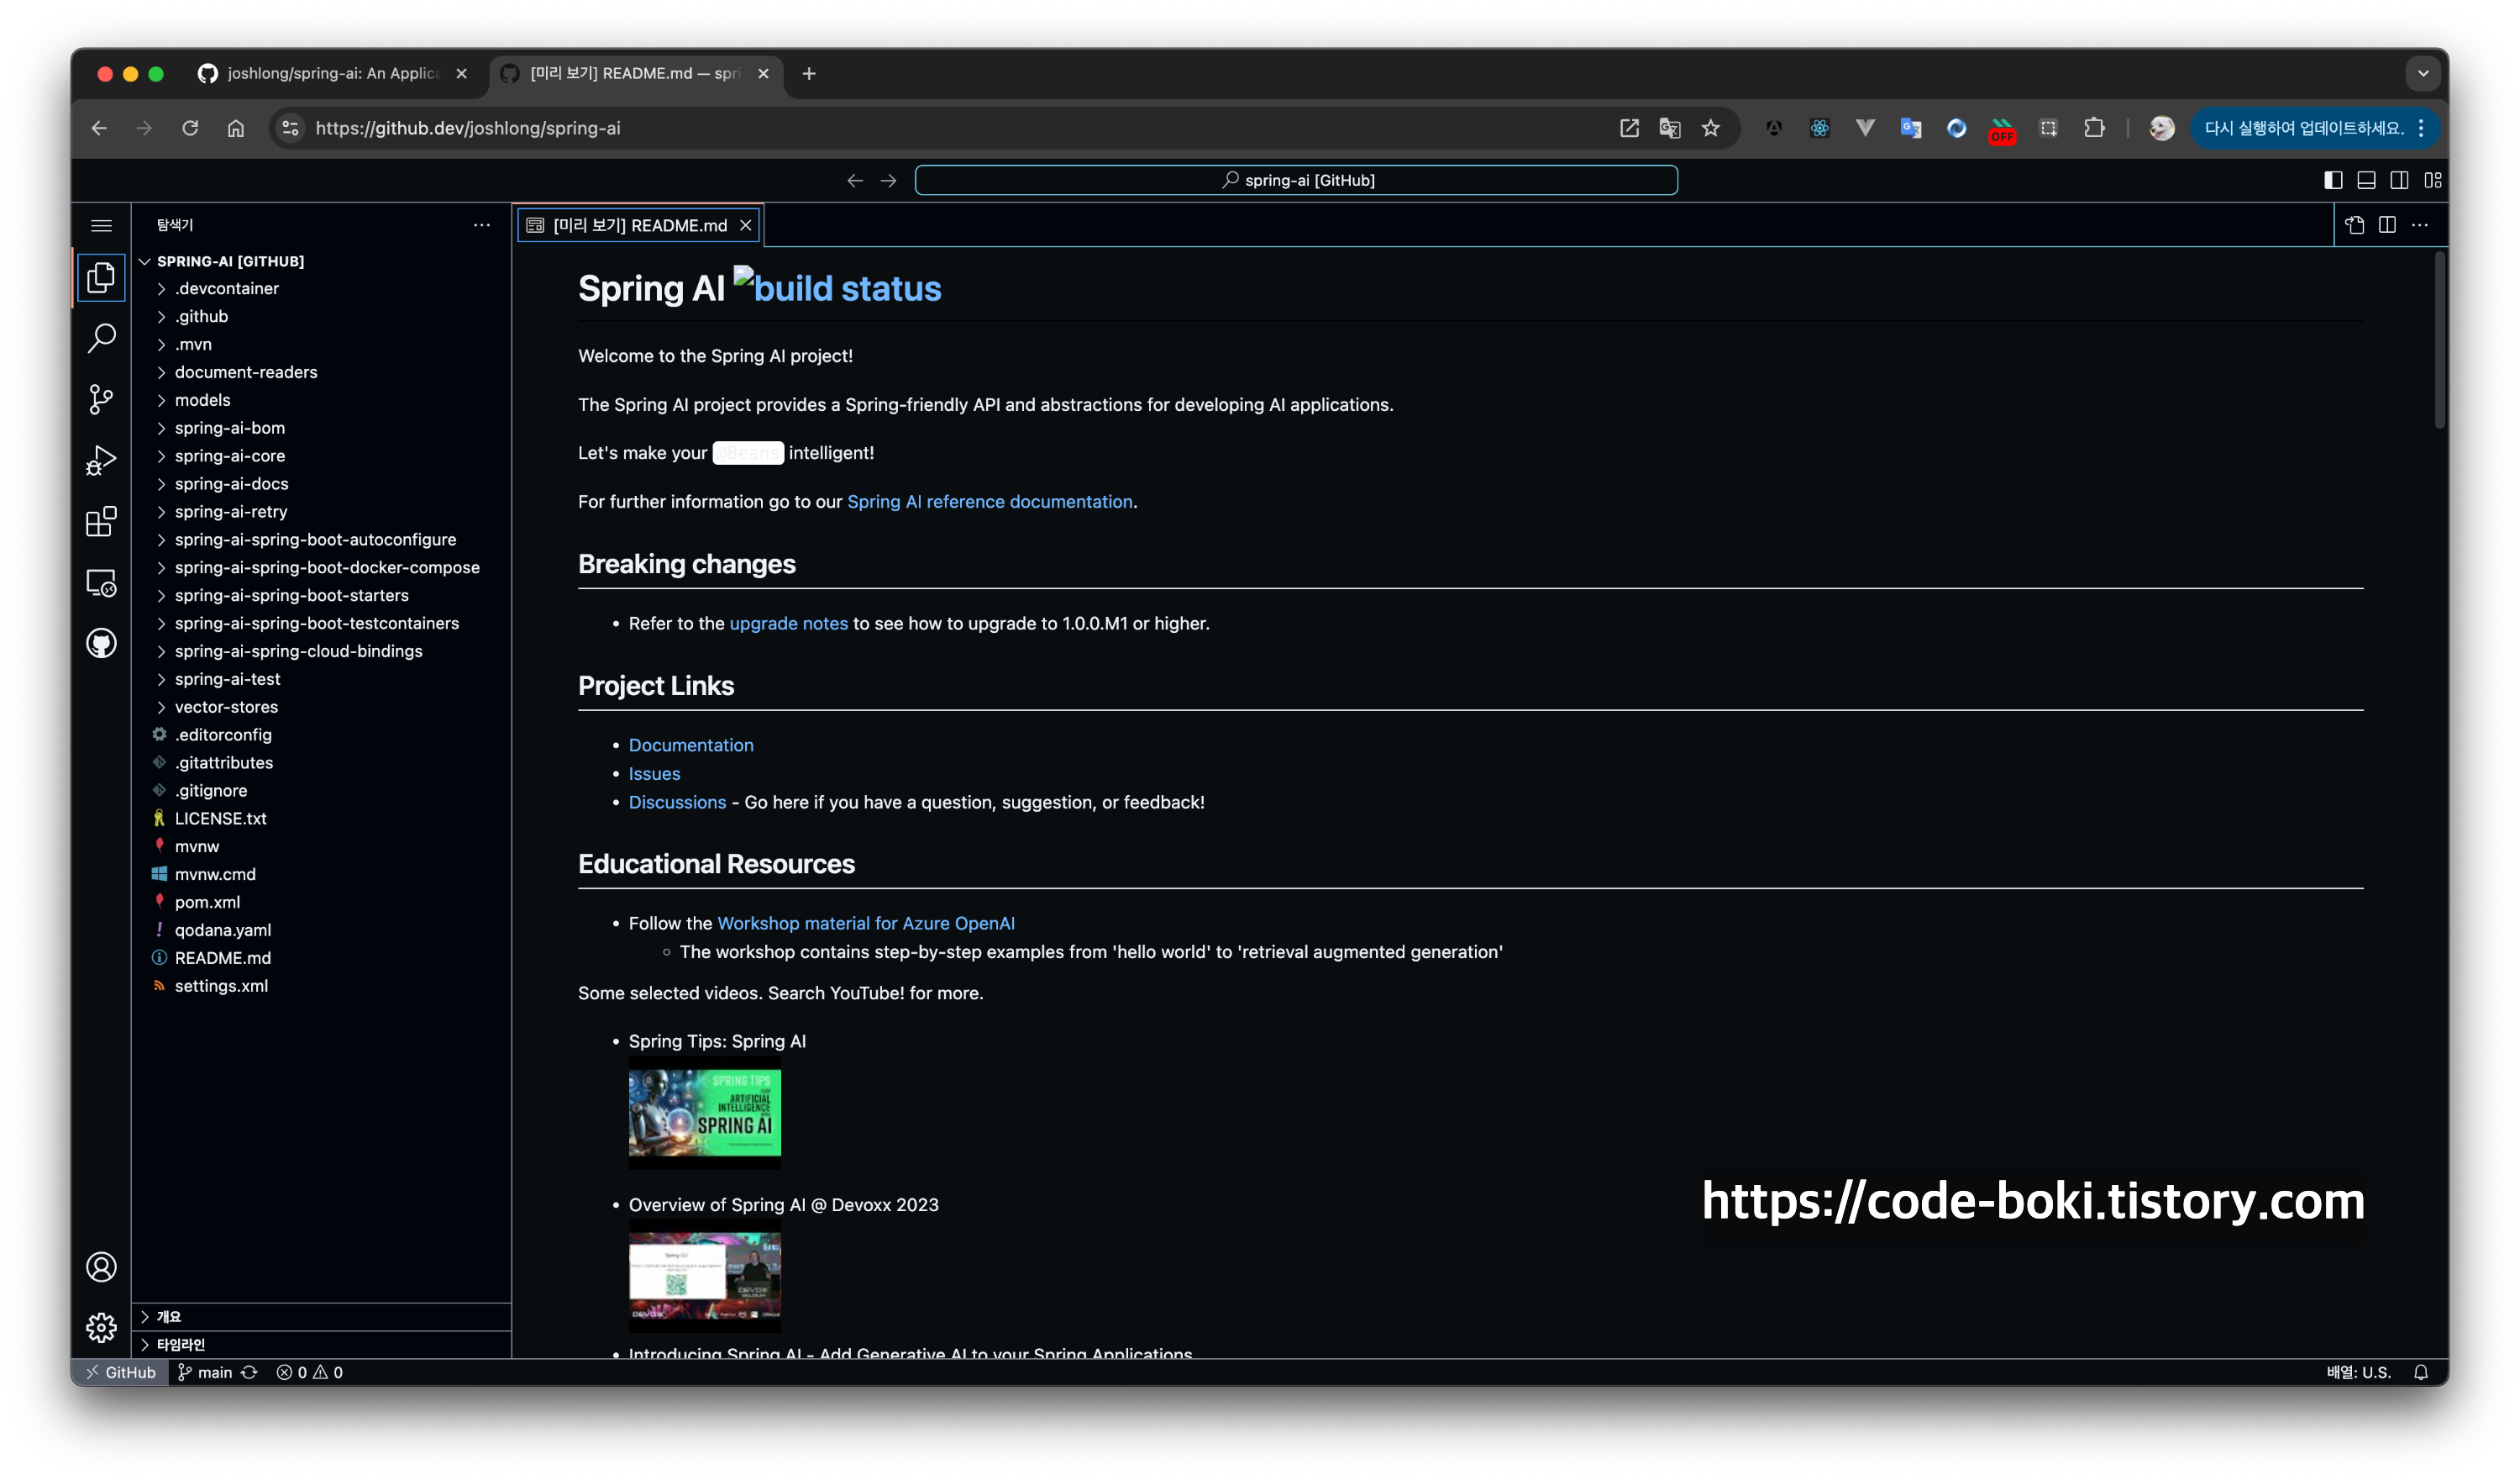Viewport: 2520px width, 1480px height.
Task: Open the Extensions view icon
Action: [101, 521]
